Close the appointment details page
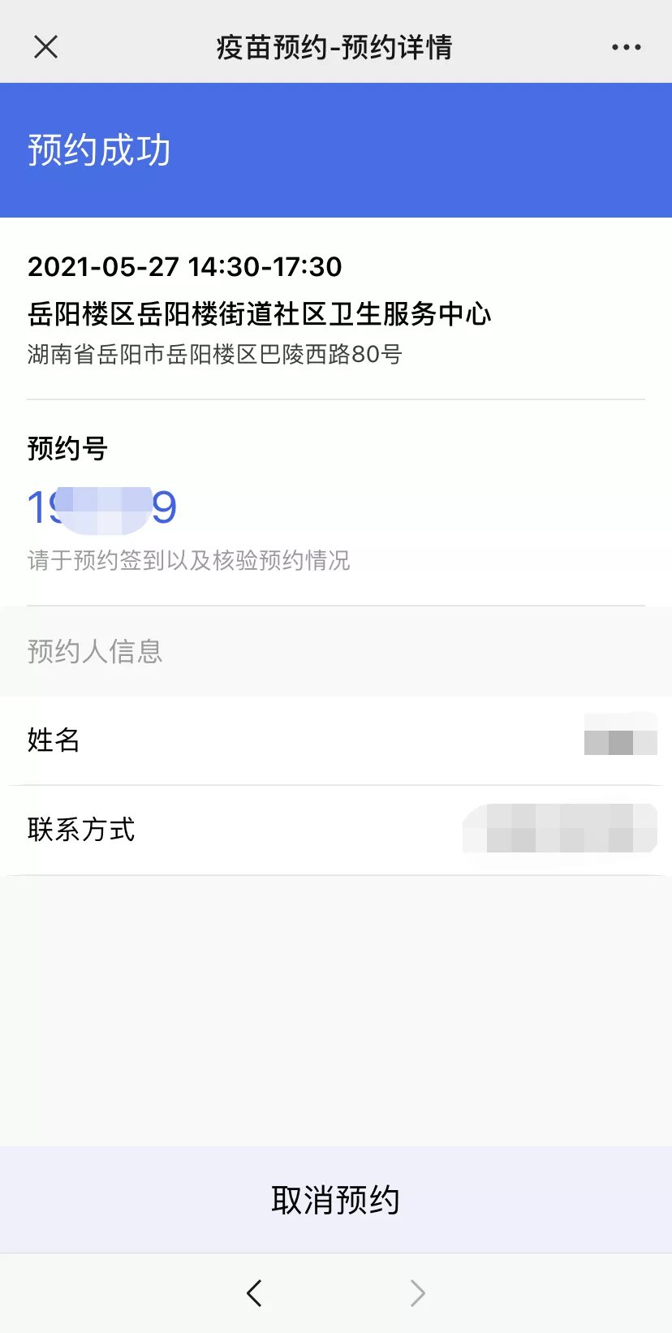Image resolution: width=672 pixels, height=1333 pixels. 46,47
